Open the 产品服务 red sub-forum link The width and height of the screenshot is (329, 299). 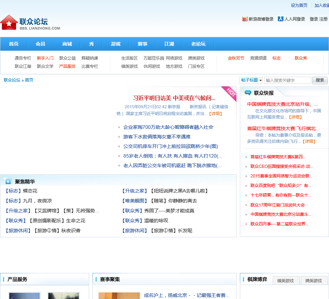tap(68, 66)
